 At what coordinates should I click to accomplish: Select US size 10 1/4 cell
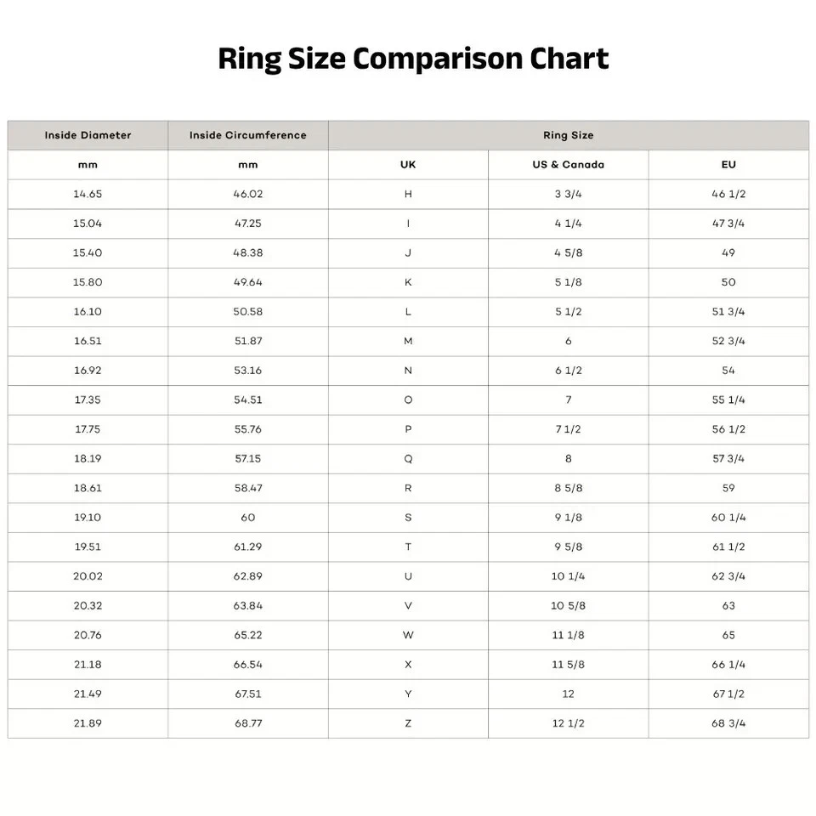[568, 576]
